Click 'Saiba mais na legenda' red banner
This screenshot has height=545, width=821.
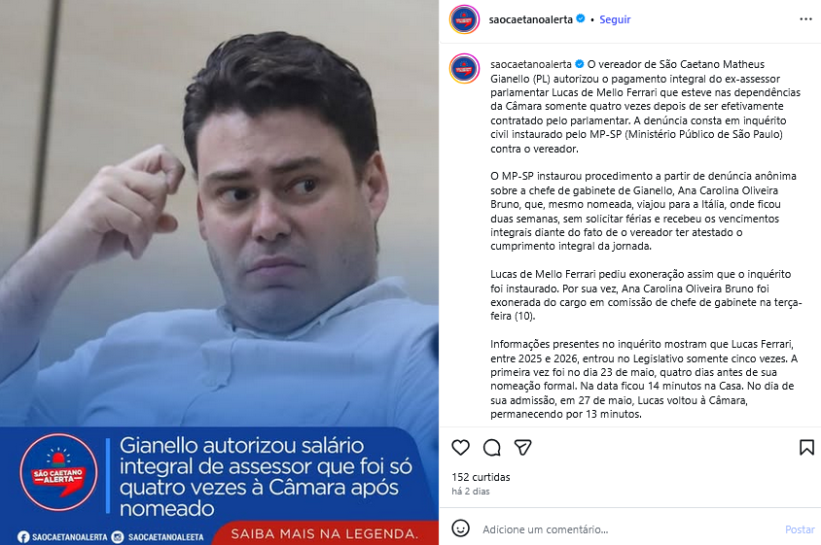coord(325,533)
